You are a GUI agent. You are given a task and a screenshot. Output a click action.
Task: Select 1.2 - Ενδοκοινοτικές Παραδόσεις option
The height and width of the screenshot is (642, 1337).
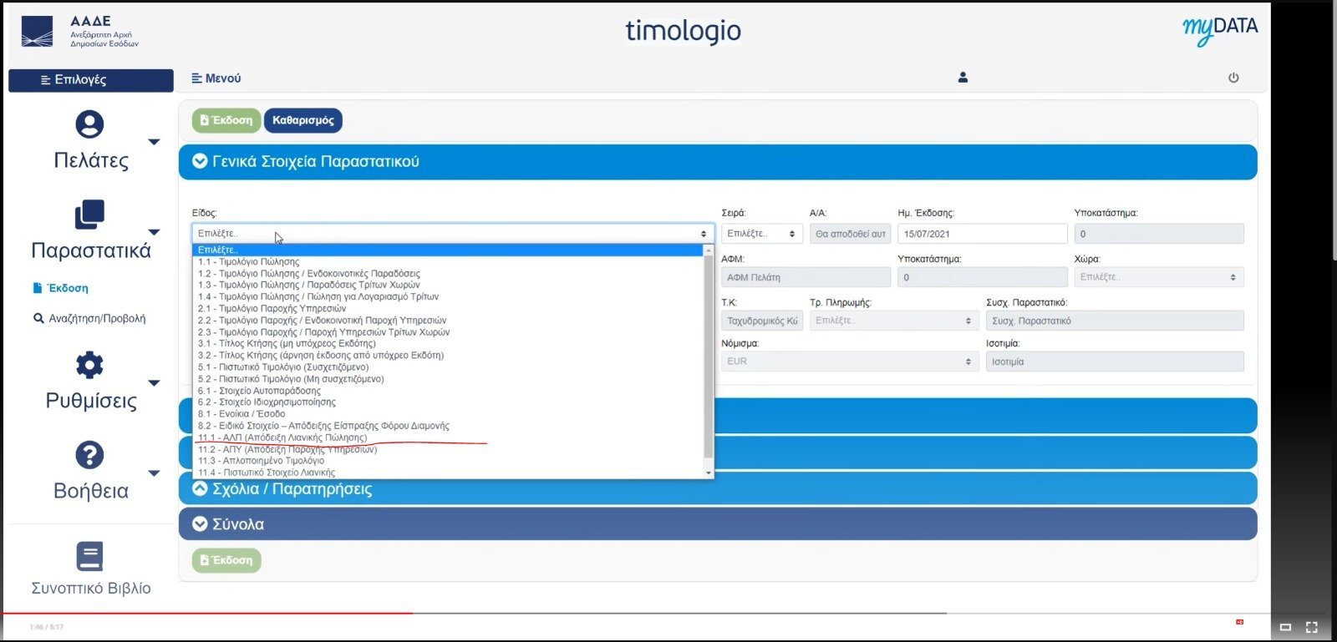[449, 273]
